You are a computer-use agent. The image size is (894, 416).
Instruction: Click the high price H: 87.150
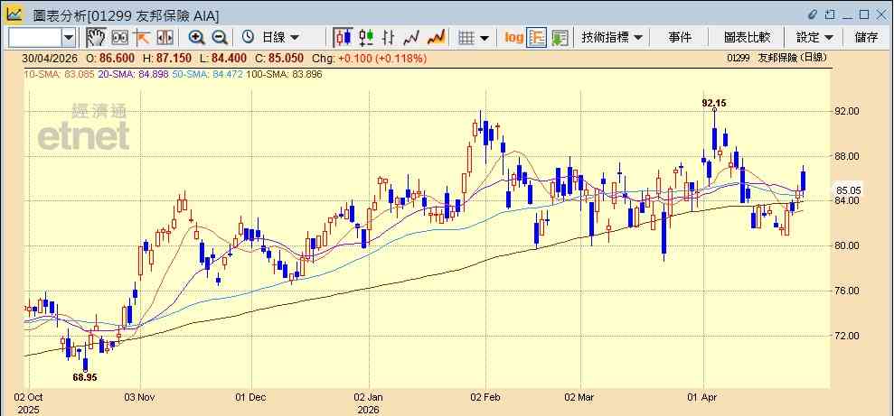tap(166, 58)
